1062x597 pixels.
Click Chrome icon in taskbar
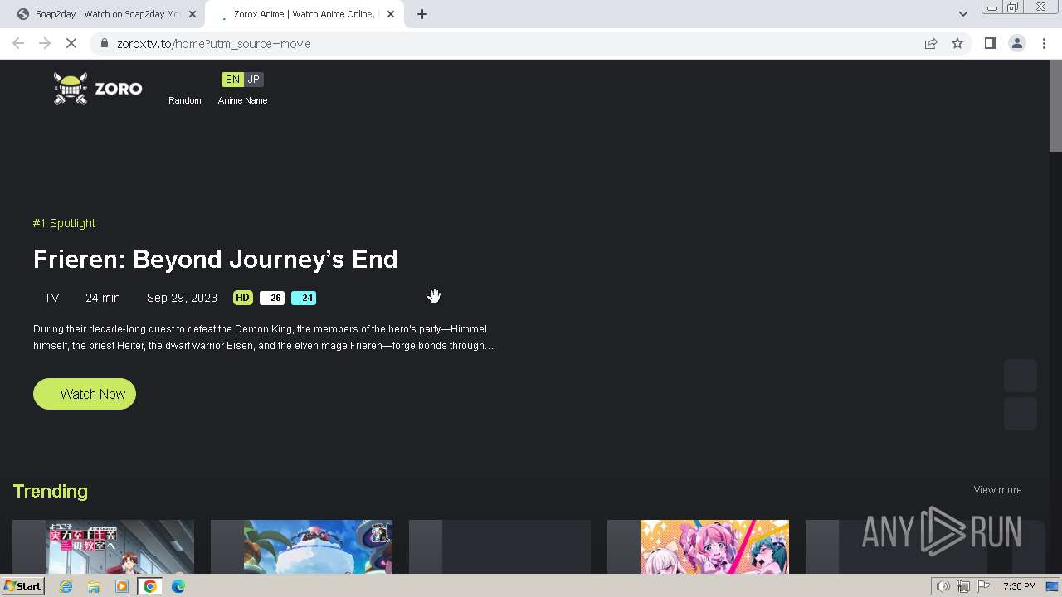(150, 586)
